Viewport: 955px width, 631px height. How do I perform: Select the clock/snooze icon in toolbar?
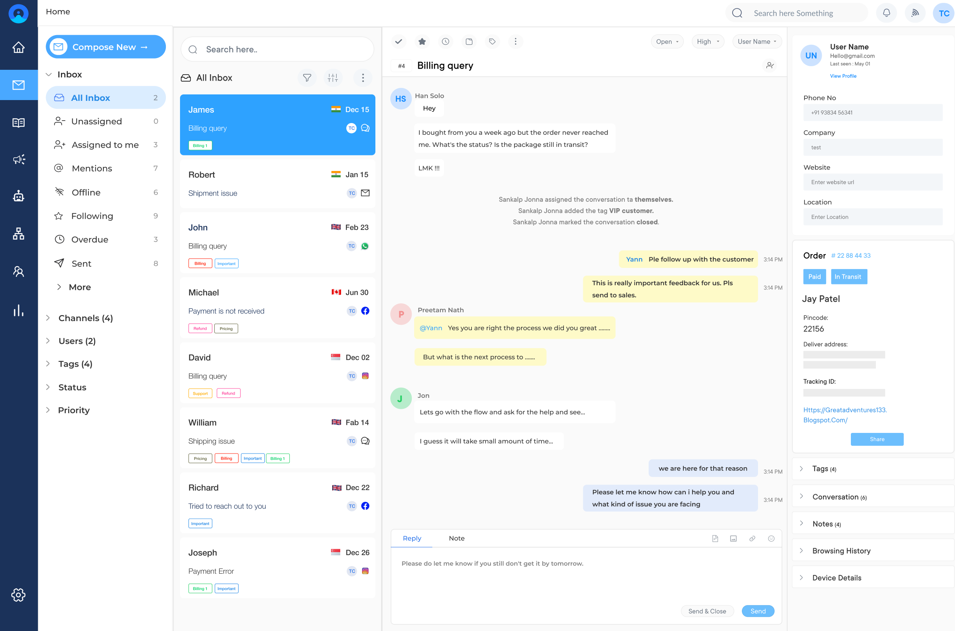pyautogui.click(x=445, y=42)
